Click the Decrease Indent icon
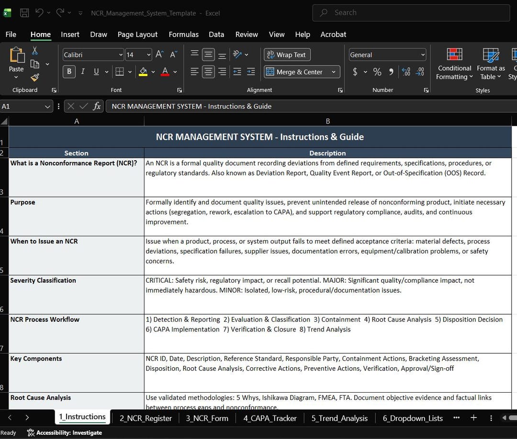Image resolution: width=517 pixels, height=439 pixels. point(237,71)
